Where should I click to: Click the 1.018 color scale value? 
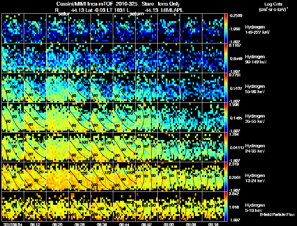click(x=234, y=207)
